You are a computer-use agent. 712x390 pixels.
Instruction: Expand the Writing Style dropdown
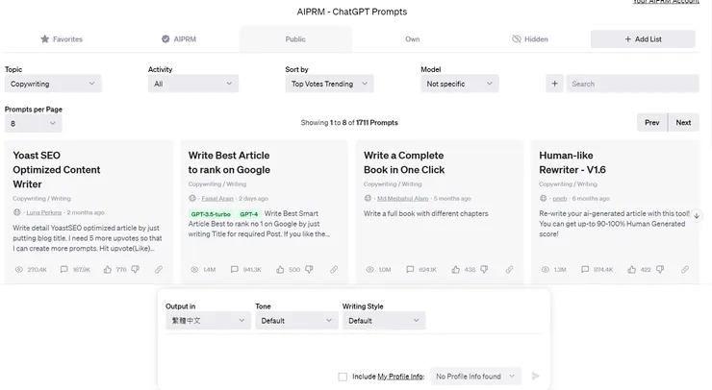[x=384, y=321]
